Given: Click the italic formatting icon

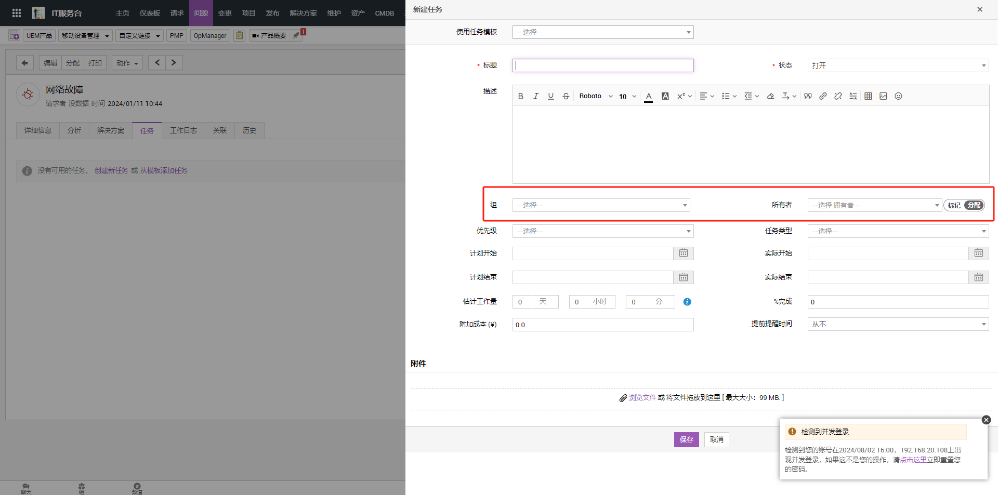Looking at the screenshot, I should click(x=535, y=96).
